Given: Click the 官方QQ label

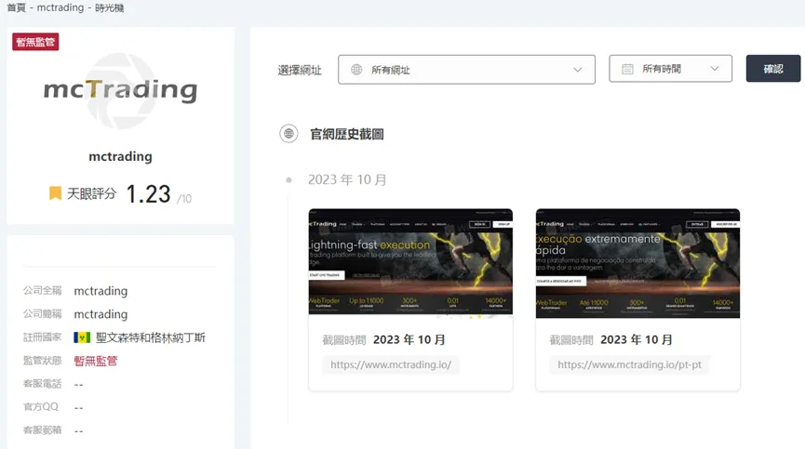Looking at the screenshot, I should pyautogui.click(x=41, y=407).
